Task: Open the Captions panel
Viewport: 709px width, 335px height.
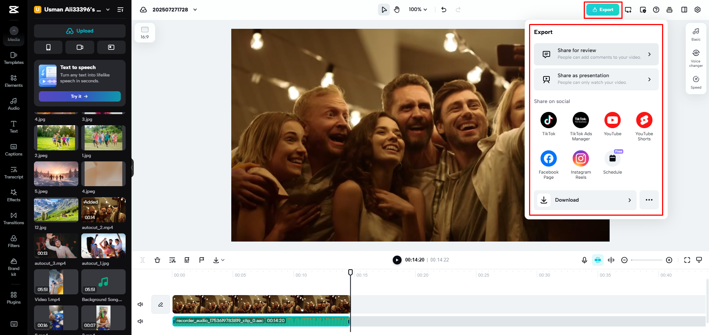Action: point(13,149)
